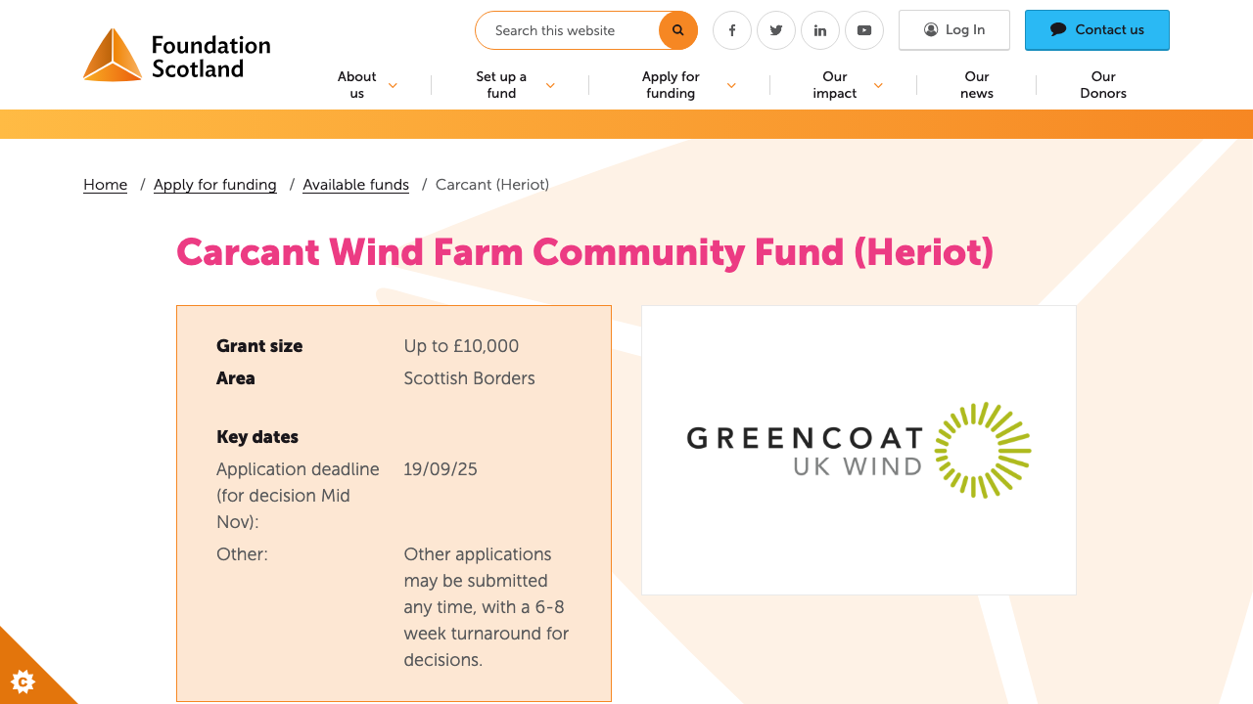Open the cookie settings gear icon
Screen dimensions: 1253x704
[22, 682]
